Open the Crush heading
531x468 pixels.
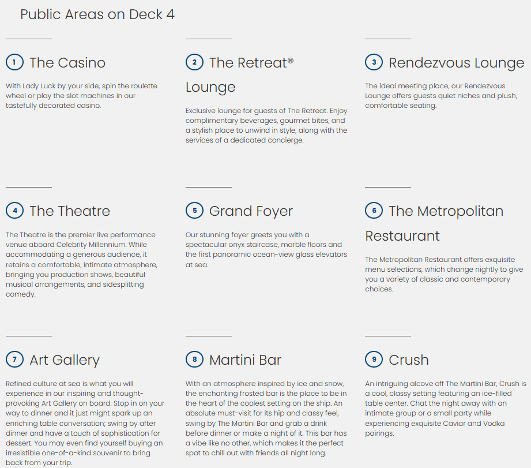point(409,360)
